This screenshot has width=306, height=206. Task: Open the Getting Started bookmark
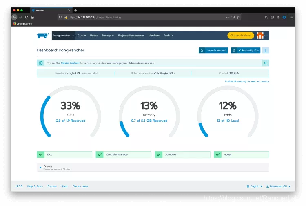click(22, 24)
